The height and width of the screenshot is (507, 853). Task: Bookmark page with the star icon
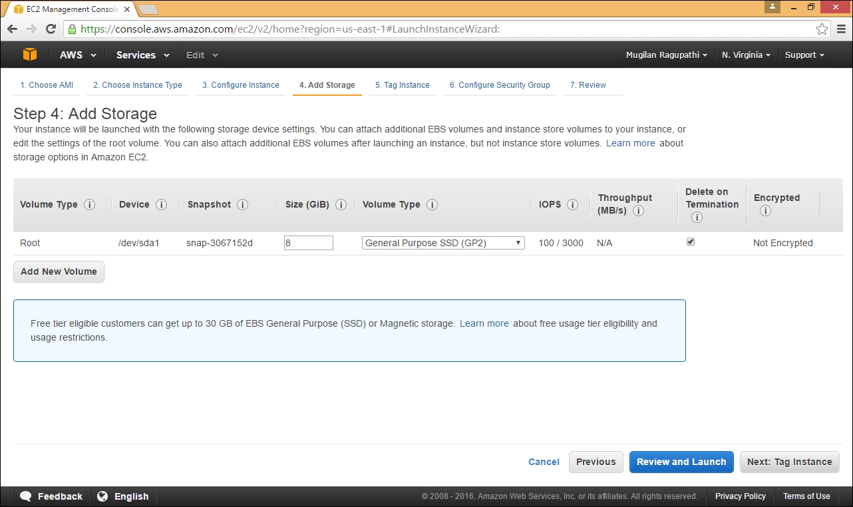(822, 29)
